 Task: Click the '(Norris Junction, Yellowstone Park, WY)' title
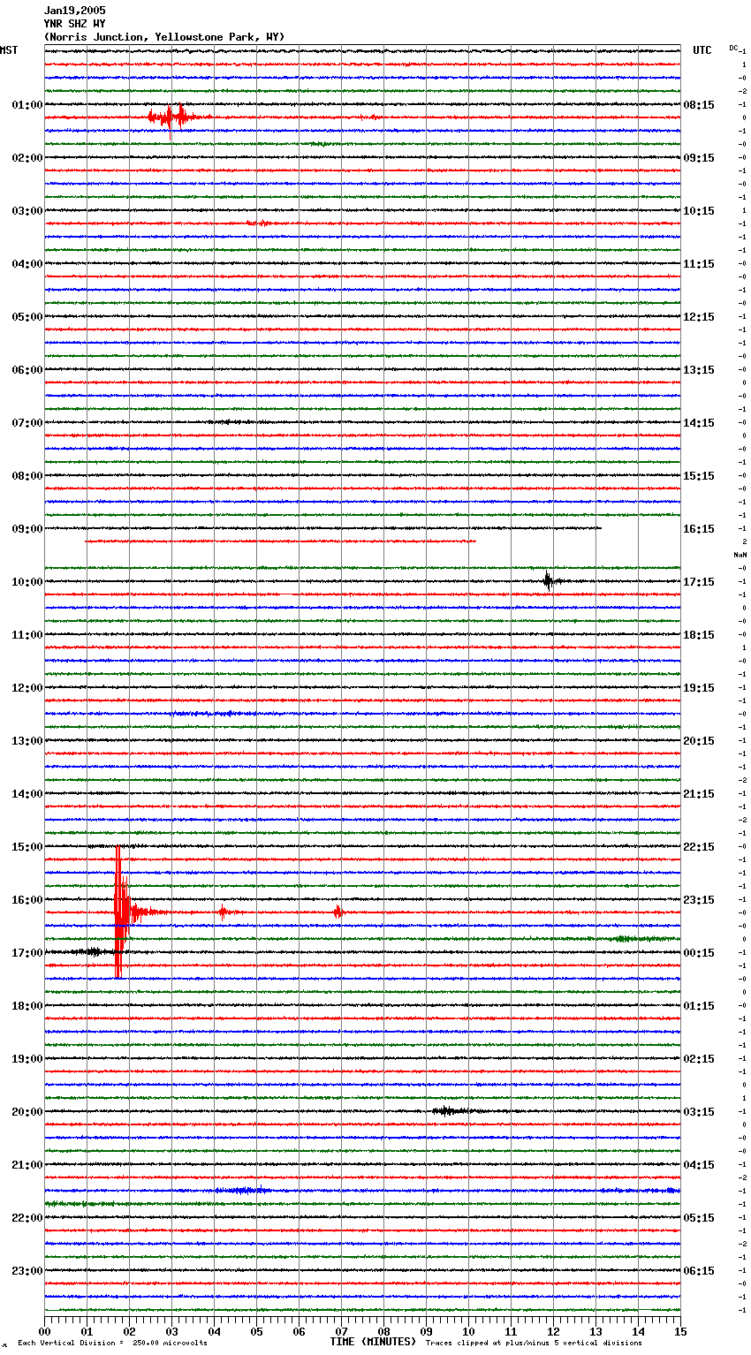164,37
